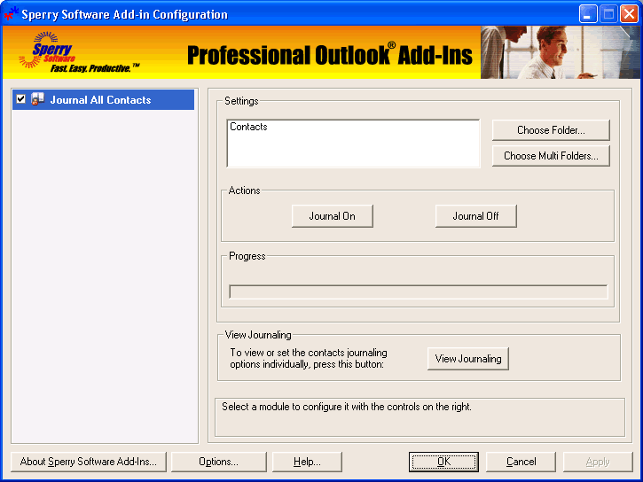Click the 'Select a module to configure' hint text
The image size is (643, 482).
(347, 407)
